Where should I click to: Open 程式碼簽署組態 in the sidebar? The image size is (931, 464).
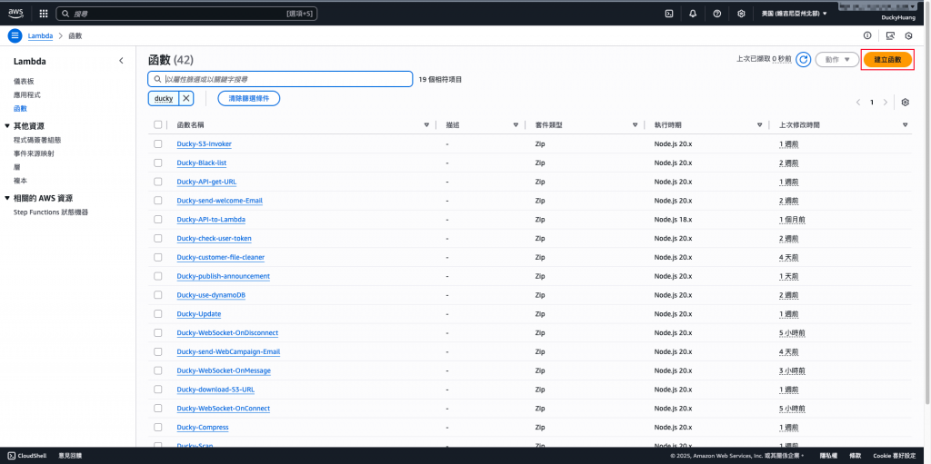(x=37, y=140)
